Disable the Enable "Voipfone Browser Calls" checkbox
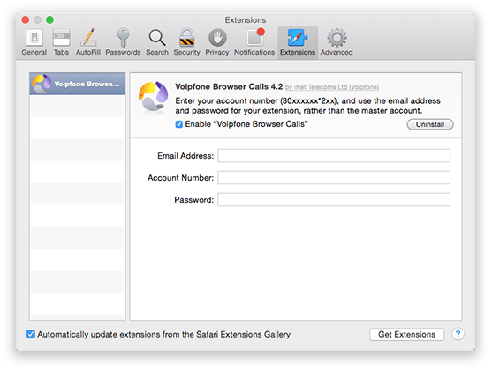The image size is (492, 371). pos(178,124)
